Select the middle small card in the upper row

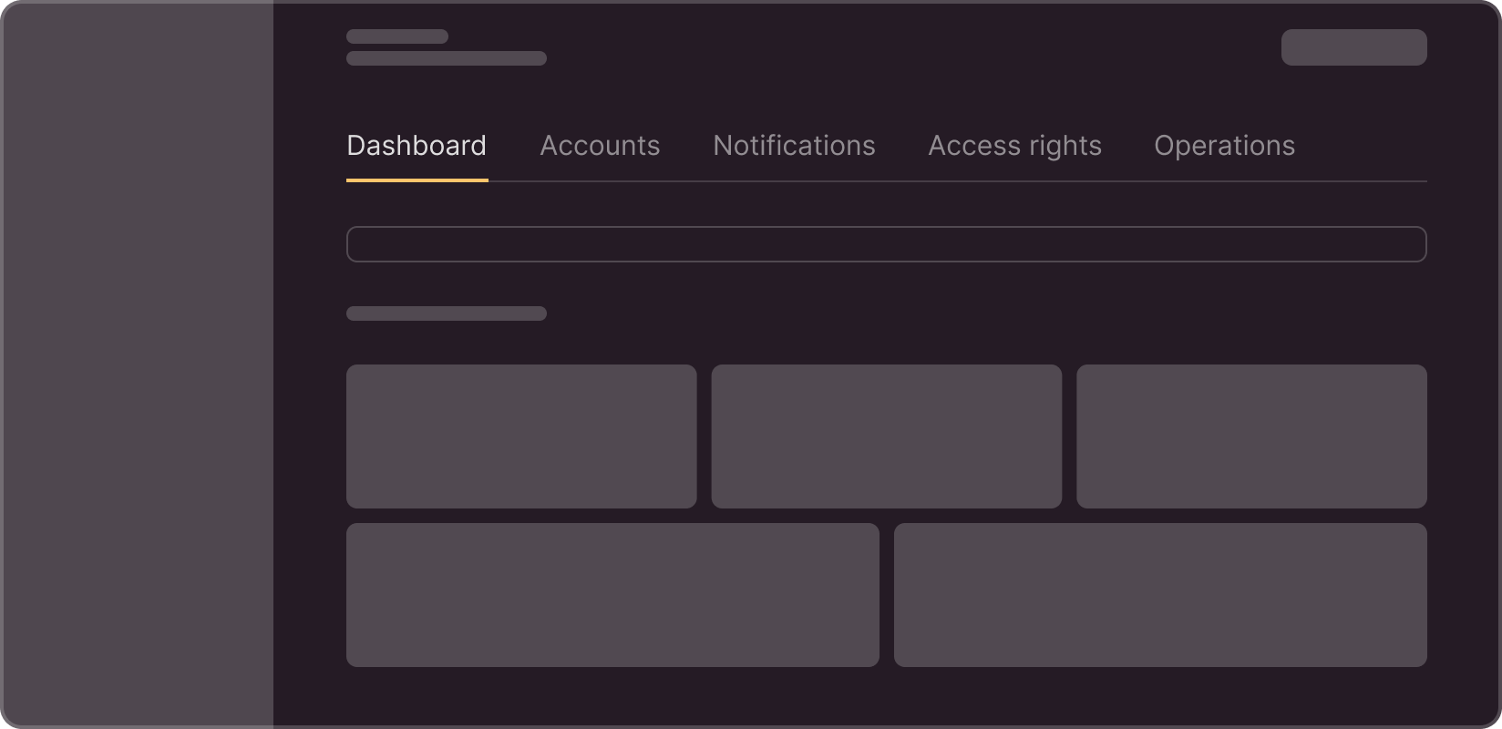pyautogui.click(x=887, y=436)
